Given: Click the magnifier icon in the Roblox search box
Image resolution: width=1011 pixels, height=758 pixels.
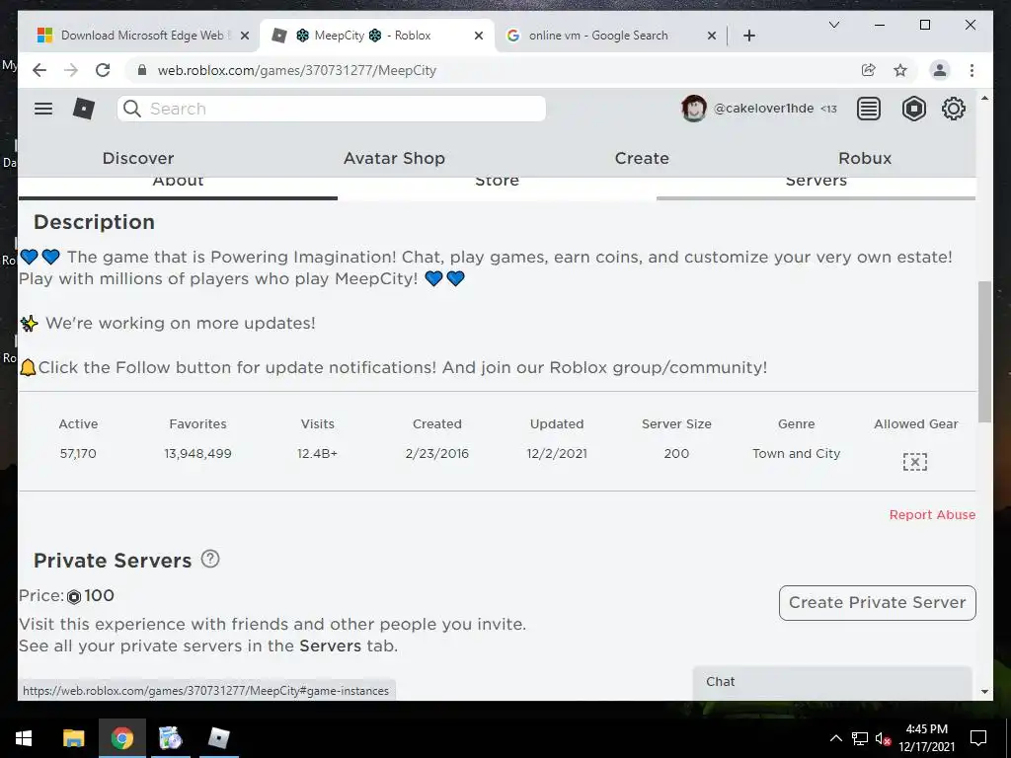Looking at the screenshot, I should pyautogui.click(x=132, y=109).
